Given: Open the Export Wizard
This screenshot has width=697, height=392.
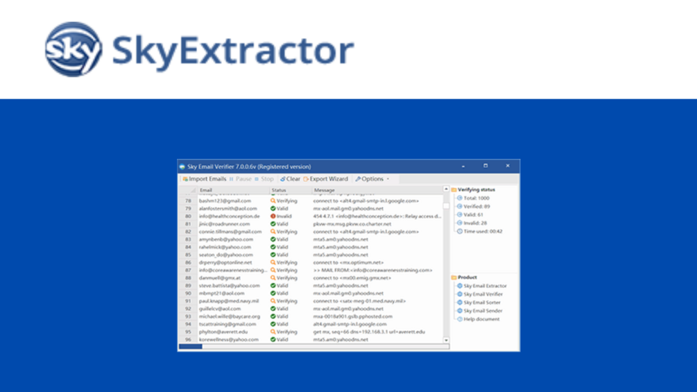Looking at the screenshot, I should [325, 179].
